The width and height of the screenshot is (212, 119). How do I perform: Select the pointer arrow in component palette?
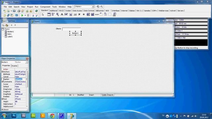coord(43,15)
